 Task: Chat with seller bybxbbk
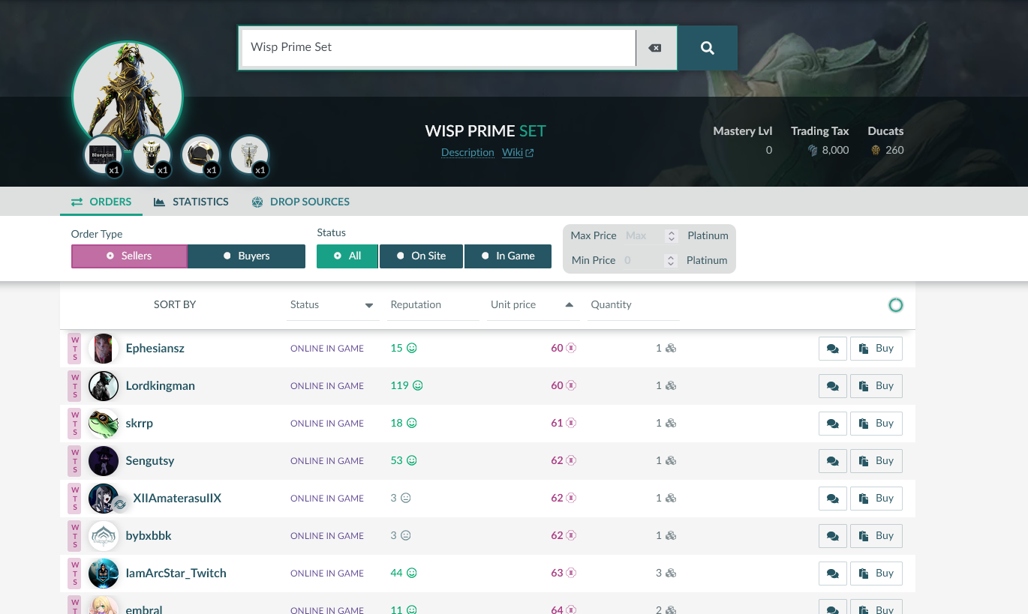click(832, 536)
